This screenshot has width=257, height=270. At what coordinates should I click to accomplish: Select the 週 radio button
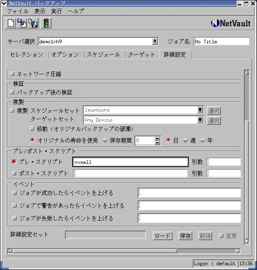[x=186, y=140]
